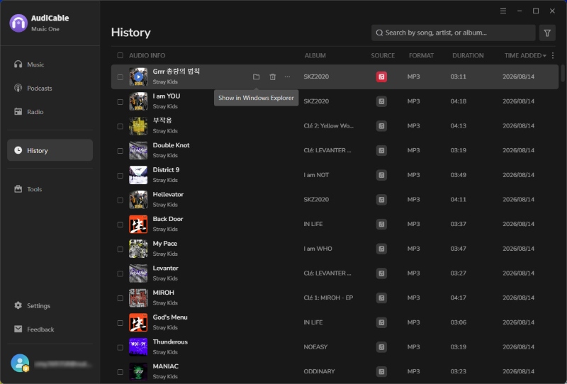Open the hamburger menu in title bar
This screenshot has width=567, height=384.
click(x=503, y=11)
